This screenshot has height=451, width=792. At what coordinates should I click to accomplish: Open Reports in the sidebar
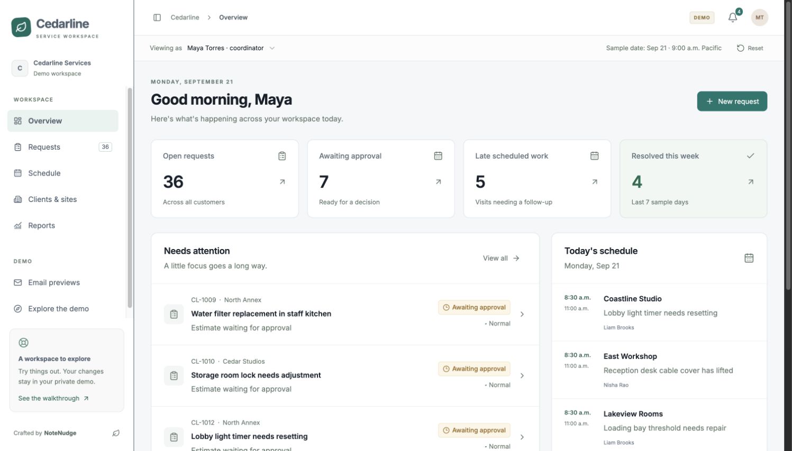pyautogui.click(x=63, y=226)
